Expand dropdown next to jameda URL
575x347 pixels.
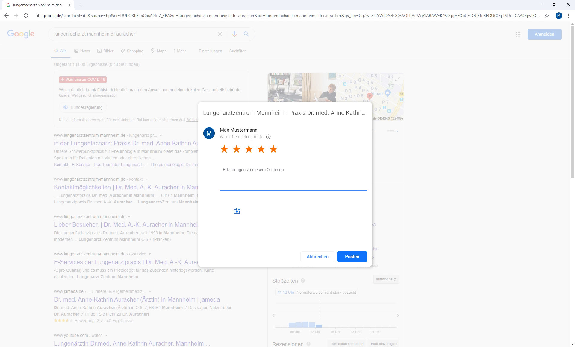(150, 292)
